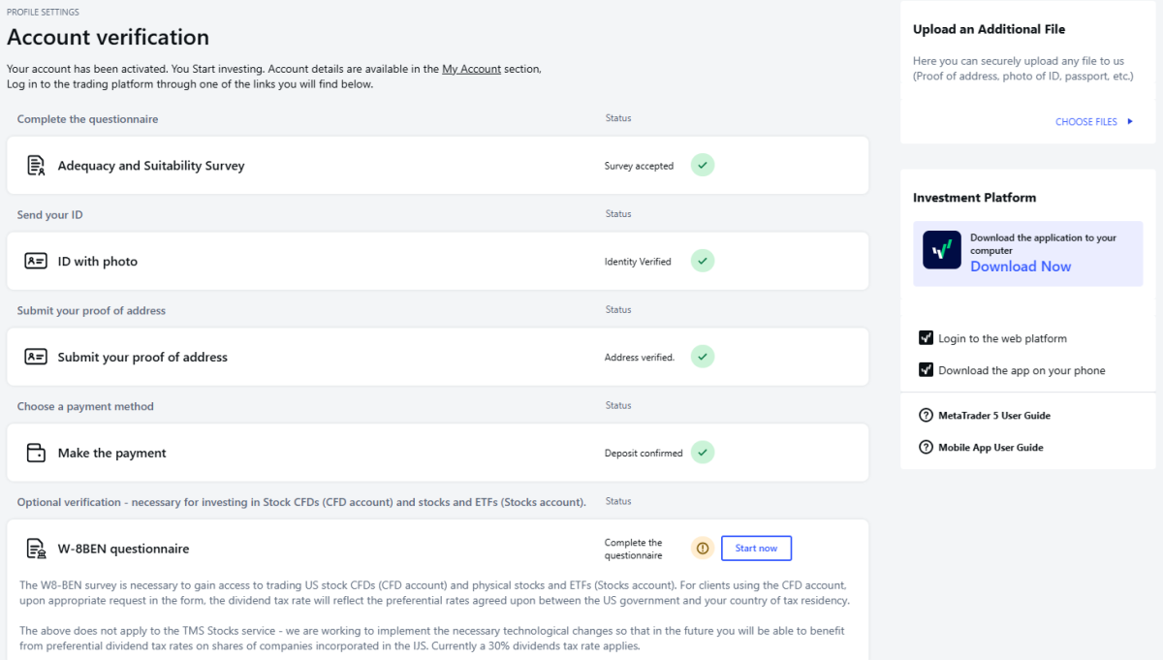The width and height of the screenshot is (1163, 660).
Task: Click the MetaTrader 5 User Guide help icon
Action: point(926,416)
